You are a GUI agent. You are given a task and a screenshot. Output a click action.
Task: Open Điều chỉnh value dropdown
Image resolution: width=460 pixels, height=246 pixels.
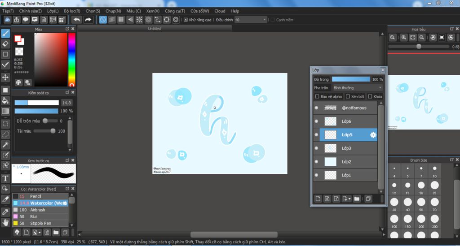251,20
